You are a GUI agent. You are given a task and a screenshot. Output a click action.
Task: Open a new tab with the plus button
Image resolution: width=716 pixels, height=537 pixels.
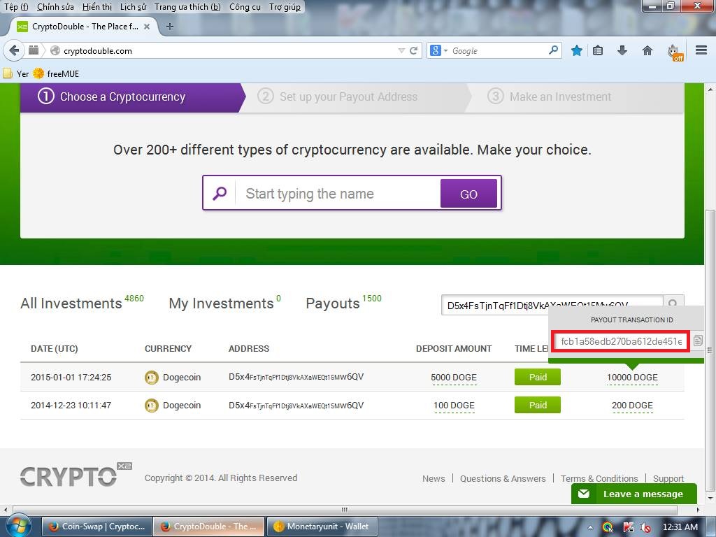tap(170, 27)
